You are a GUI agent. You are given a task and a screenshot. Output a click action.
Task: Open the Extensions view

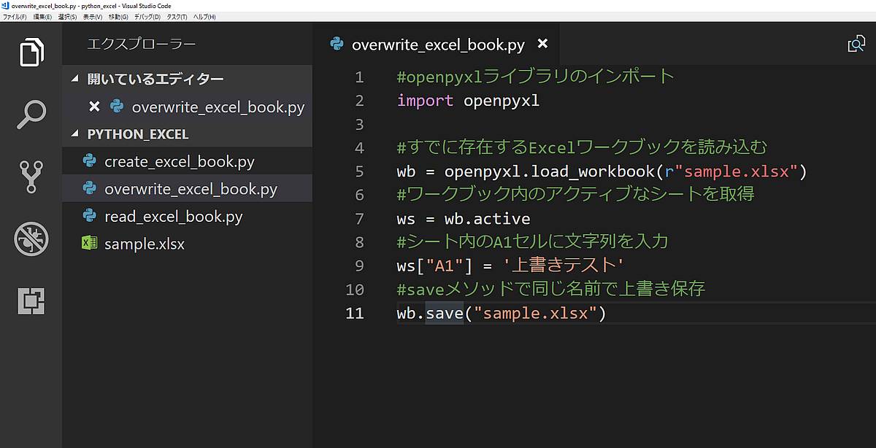point(30,299)
